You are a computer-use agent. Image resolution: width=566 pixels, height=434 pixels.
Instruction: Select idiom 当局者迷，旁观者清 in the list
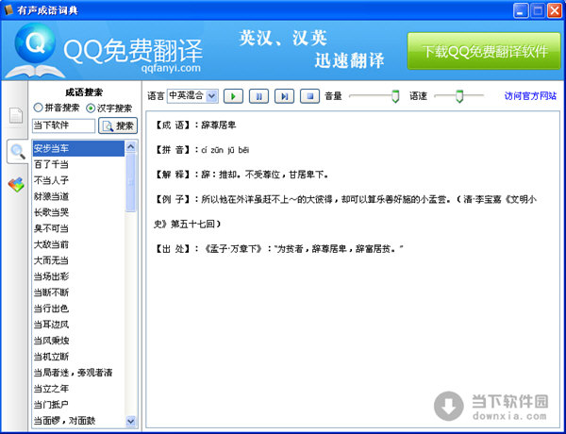(x=78, y=373)
